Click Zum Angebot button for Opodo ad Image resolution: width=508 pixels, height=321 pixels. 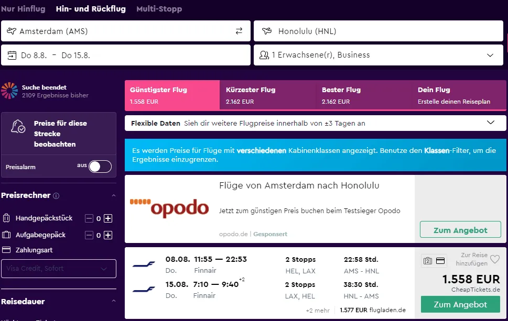pos(460,230)
